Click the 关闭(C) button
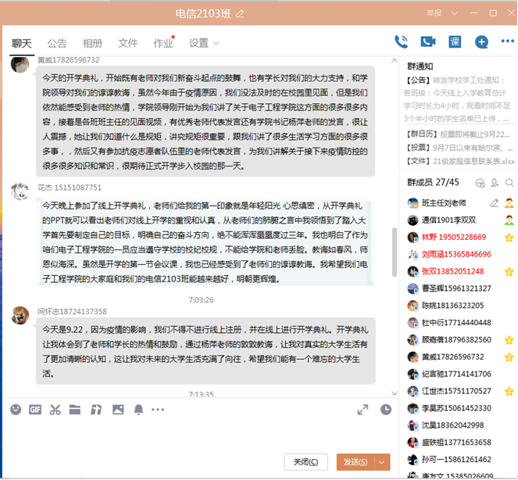The height and width of the screenshot is (480, 518). pos(305,462)
